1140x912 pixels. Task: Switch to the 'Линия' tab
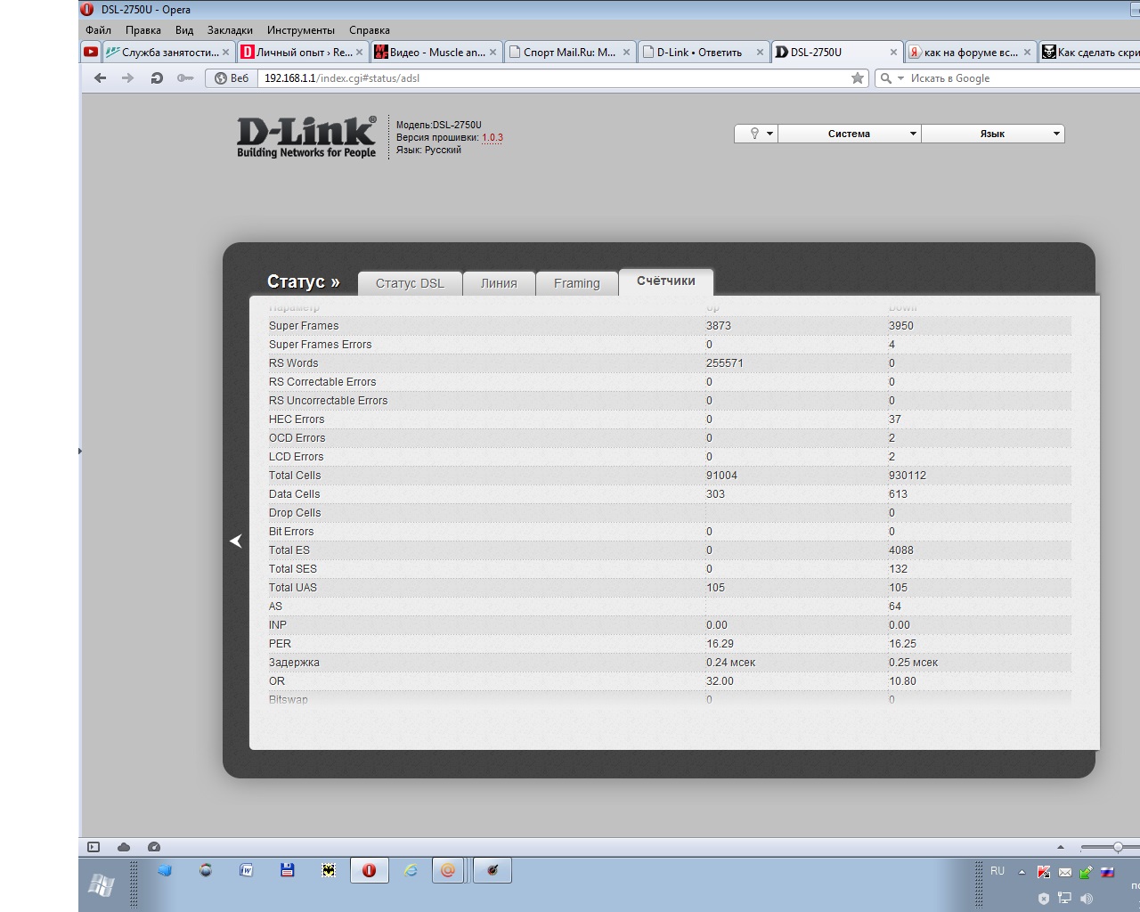pos(499,283)
